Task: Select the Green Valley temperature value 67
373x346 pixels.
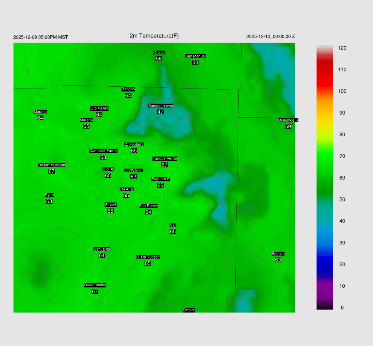Action: tap(95, 292)
